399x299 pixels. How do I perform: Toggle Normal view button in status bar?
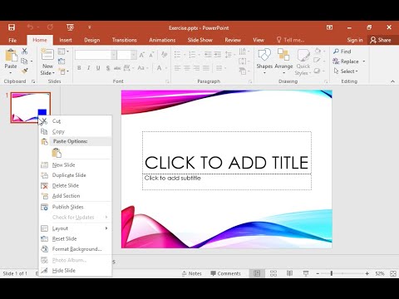click(257, 273)
